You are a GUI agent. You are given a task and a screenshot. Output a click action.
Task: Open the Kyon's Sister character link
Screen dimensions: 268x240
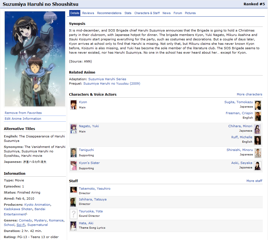(89, 163)
